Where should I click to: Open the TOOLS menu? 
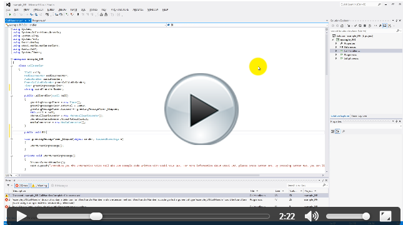[93, 10]
